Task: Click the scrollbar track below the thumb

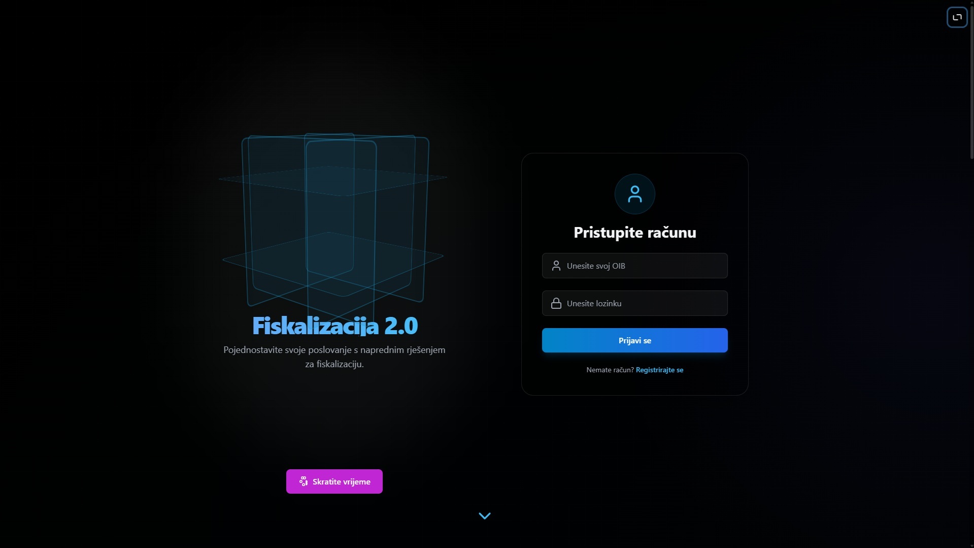Action: (x=971, y=350)
